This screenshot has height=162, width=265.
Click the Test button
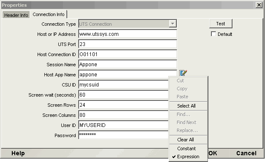coord(221,24)
